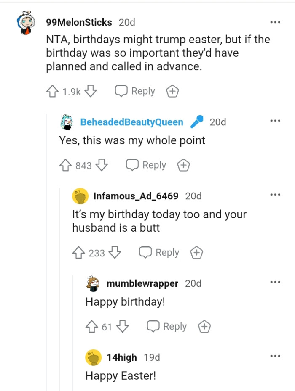Open options for mumblewrapper's comment
The height and width of the screenshot is (391, 295).
275,282
